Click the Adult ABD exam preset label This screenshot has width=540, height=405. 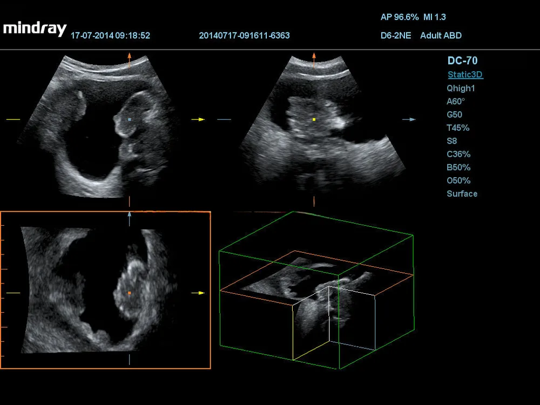[441, 36]
